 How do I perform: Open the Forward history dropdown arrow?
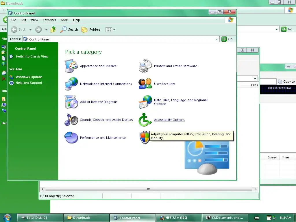pyautogui.click(x=46, y=30)
